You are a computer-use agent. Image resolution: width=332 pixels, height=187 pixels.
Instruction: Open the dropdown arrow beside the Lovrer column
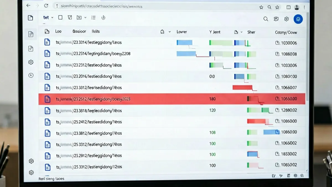(170, 32)
